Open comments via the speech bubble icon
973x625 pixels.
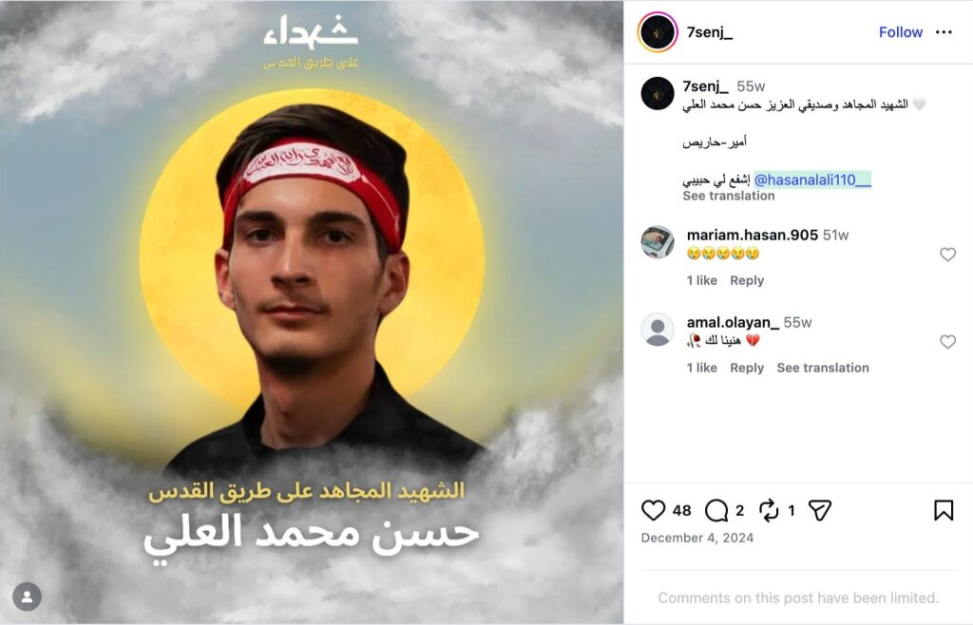tap(716, 511)
